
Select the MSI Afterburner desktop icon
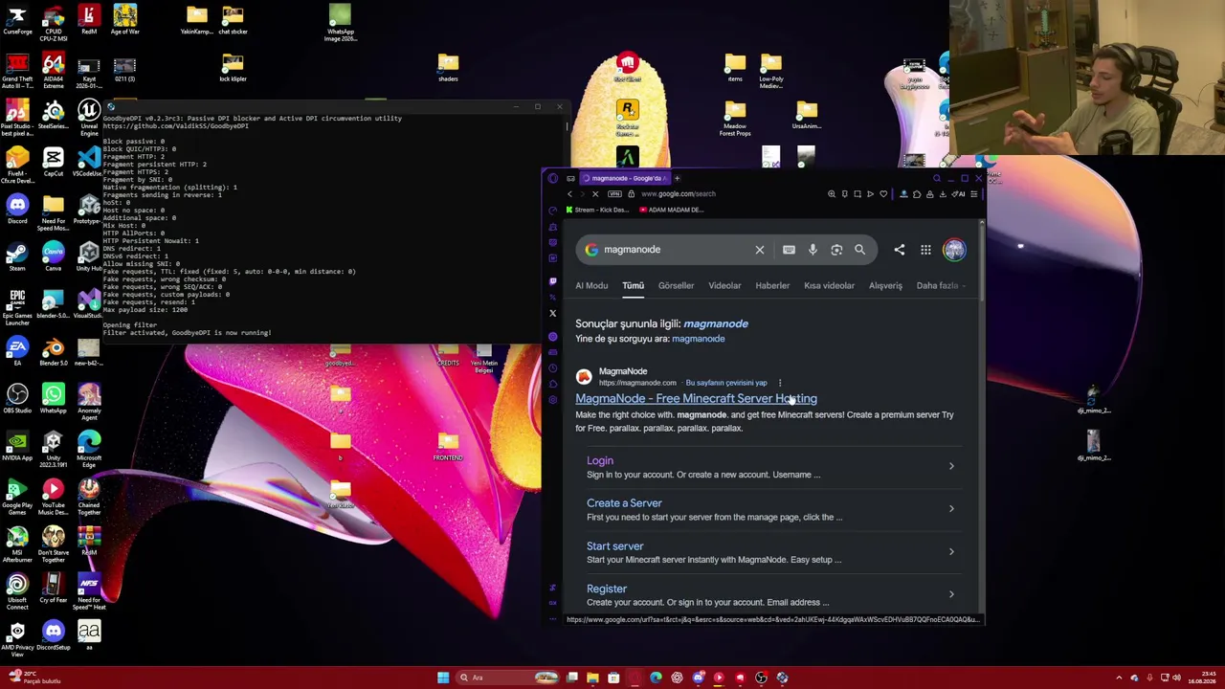pyautogui.click(x=17, y=541)
